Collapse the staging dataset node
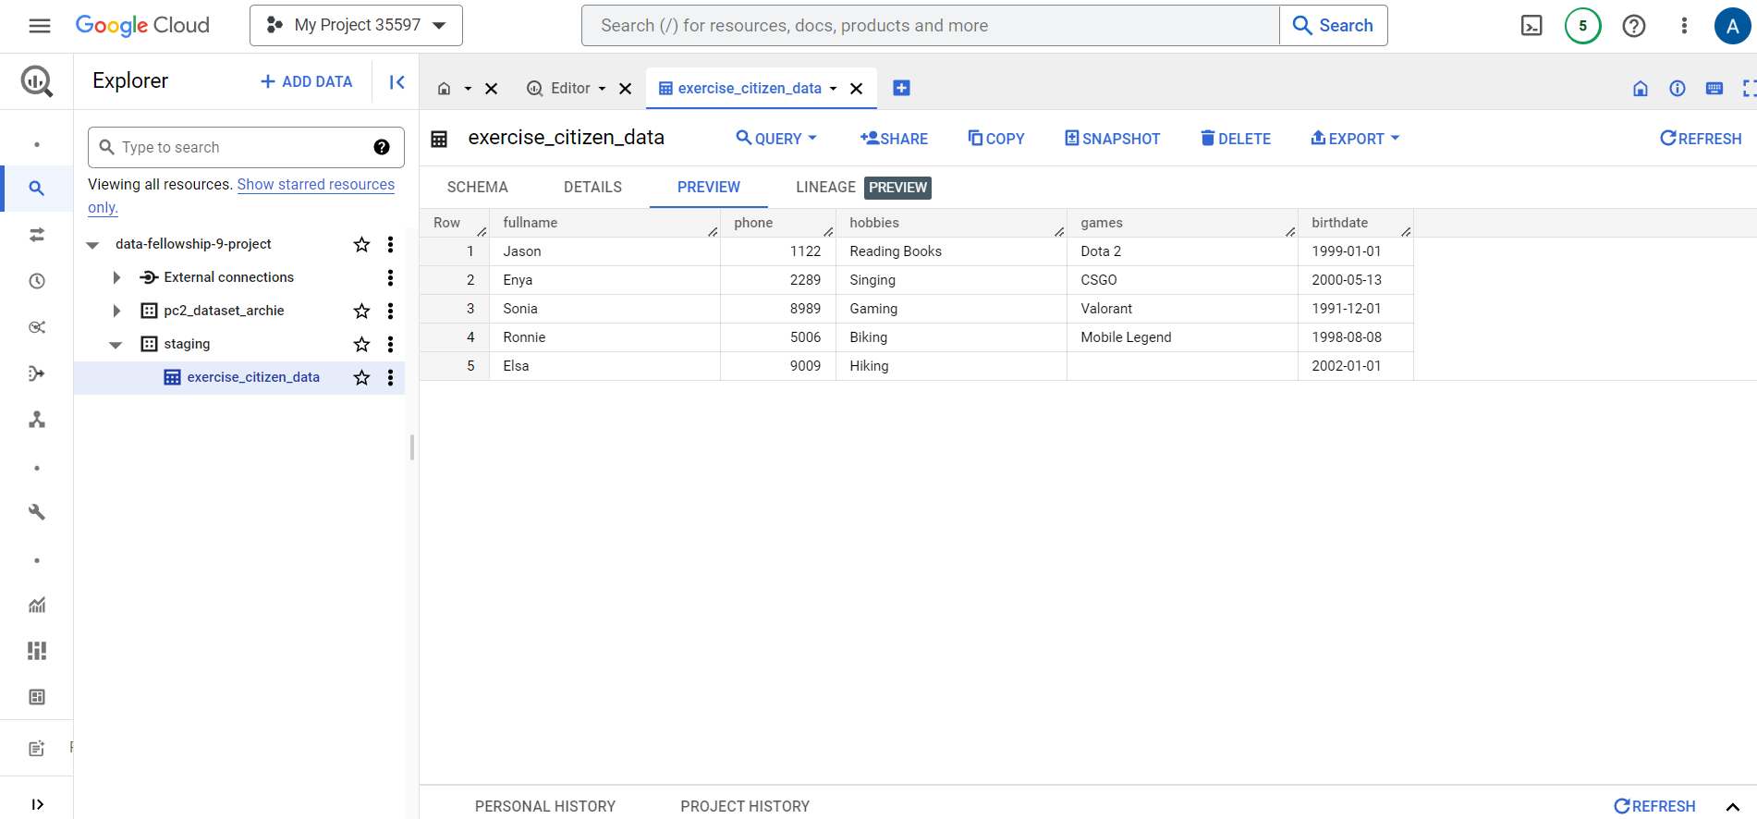 pyautogui.click(x=116, y=345)
